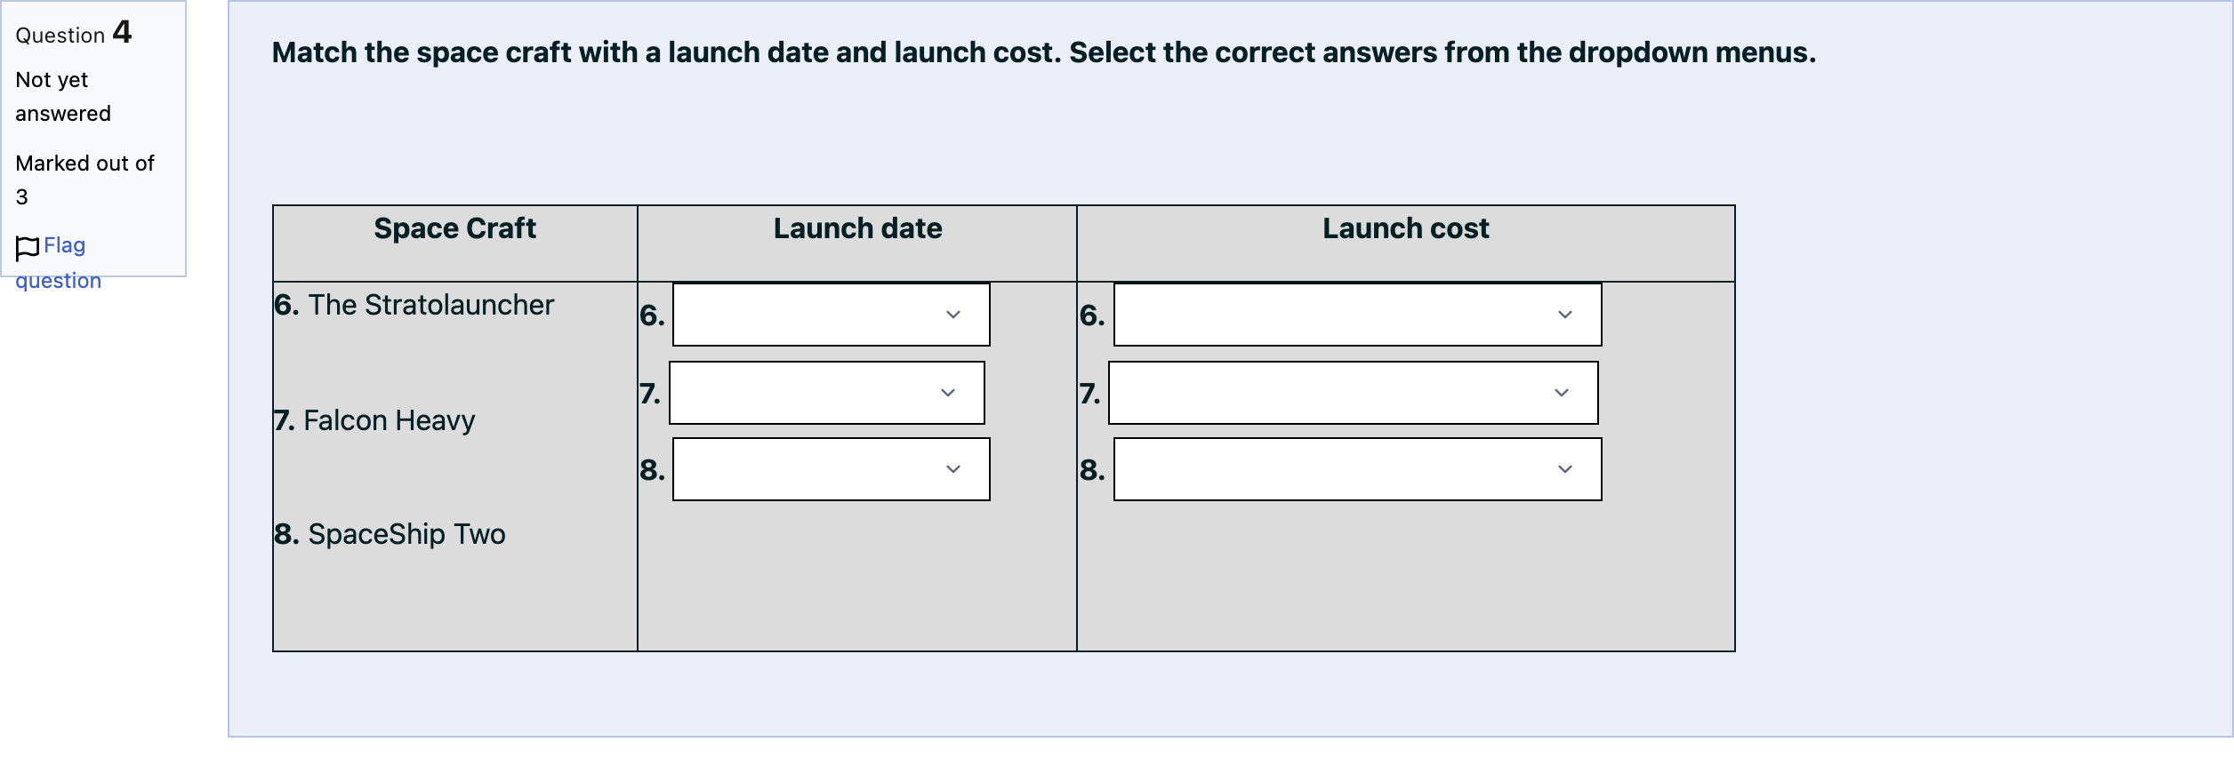
Task: Select the SpaceShip Two spacecraft label
Action: point(406,534)
